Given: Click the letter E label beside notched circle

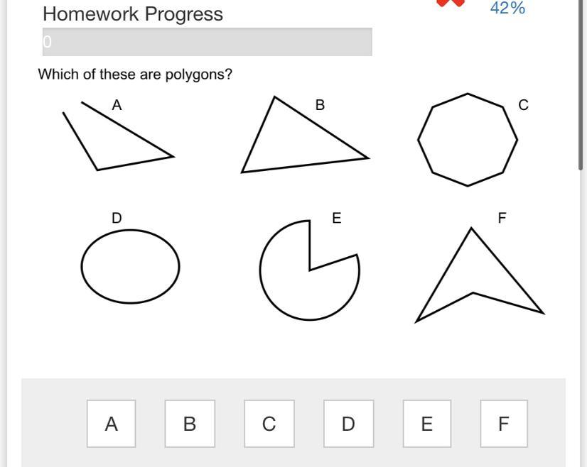Looking at the screenshot, I should pyautogui.click(x=336, y=218).
